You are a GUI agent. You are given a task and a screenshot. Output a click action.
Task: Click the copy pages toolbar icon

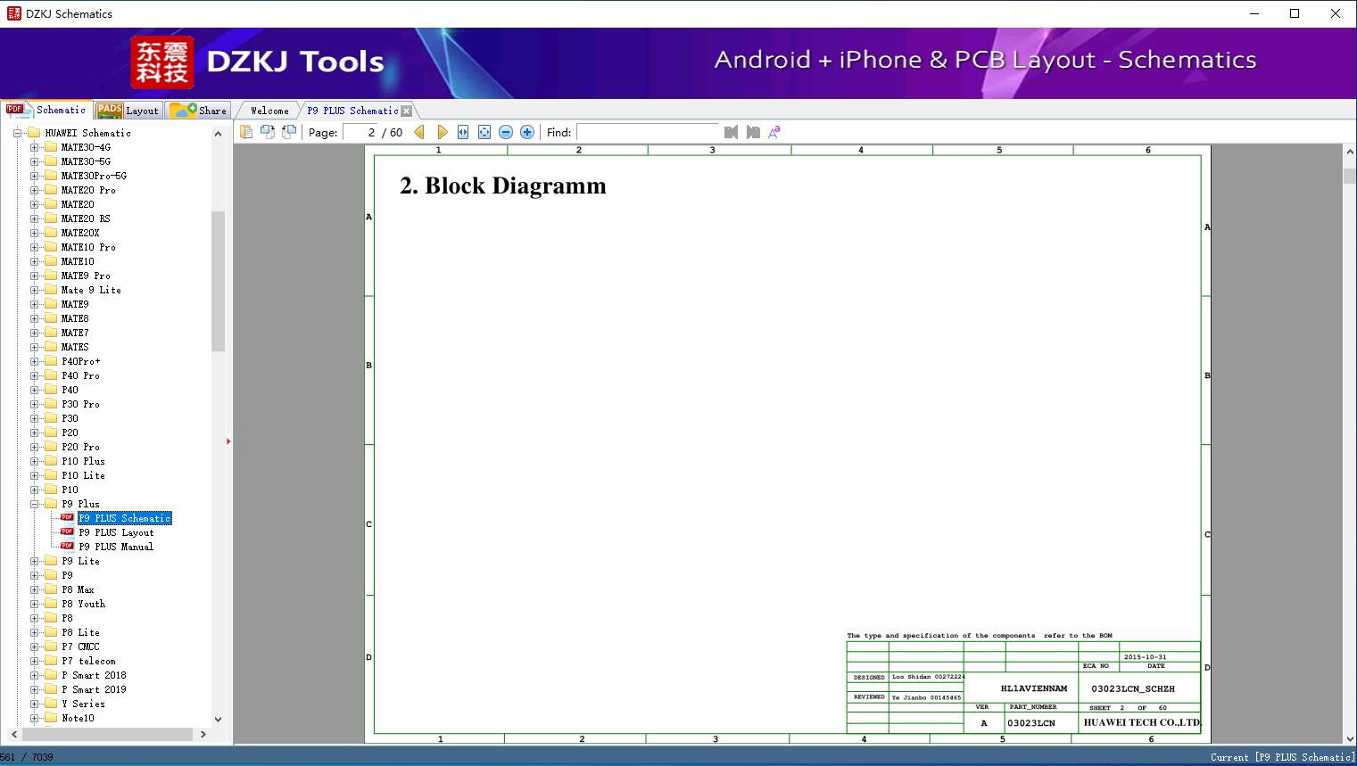pyautogui.click(x=246, y=132)
